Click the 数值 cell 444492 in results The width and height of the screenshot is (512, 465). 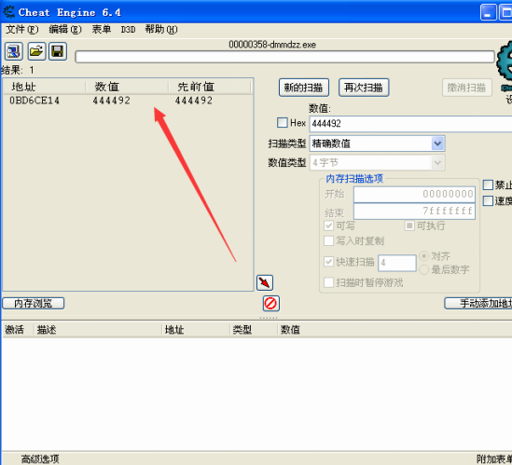111,101
